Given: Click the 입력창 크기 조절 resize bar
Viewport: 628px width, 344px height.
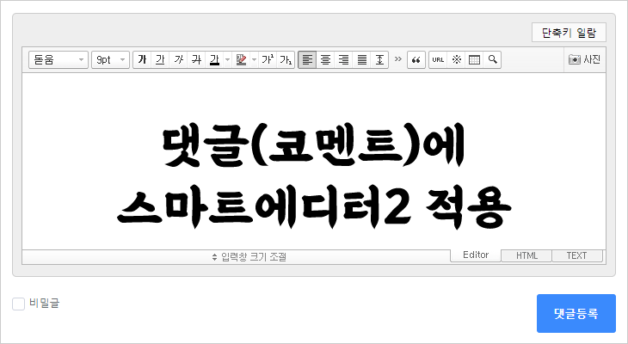Looking at the screenshot, I should tap(249, 256).
